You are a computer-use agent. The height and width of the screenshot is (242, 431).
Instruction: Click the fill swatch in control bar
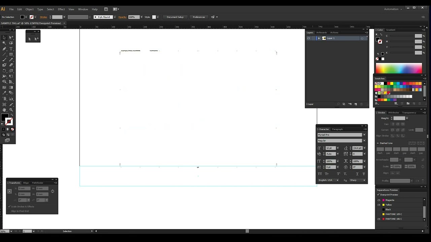22,17
